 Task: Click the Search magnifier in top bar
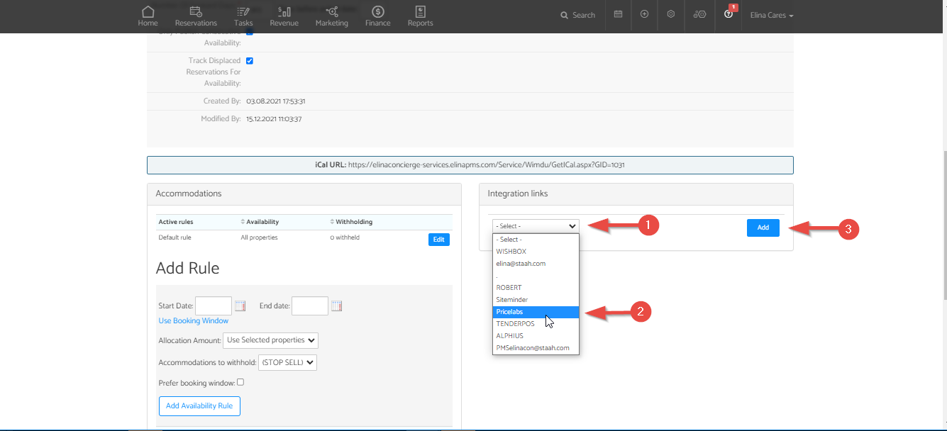point(577,15)
